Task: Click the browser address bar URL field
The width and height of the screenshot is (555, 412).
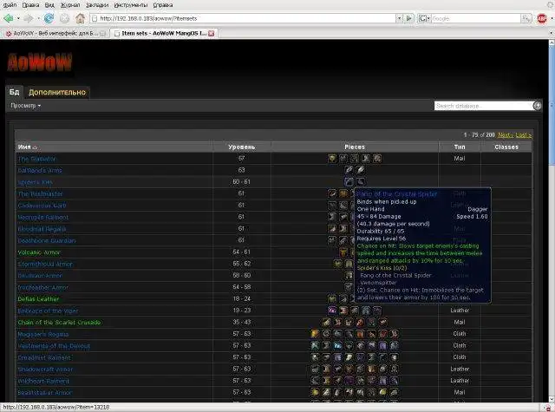Action: (x=243, y=18)
